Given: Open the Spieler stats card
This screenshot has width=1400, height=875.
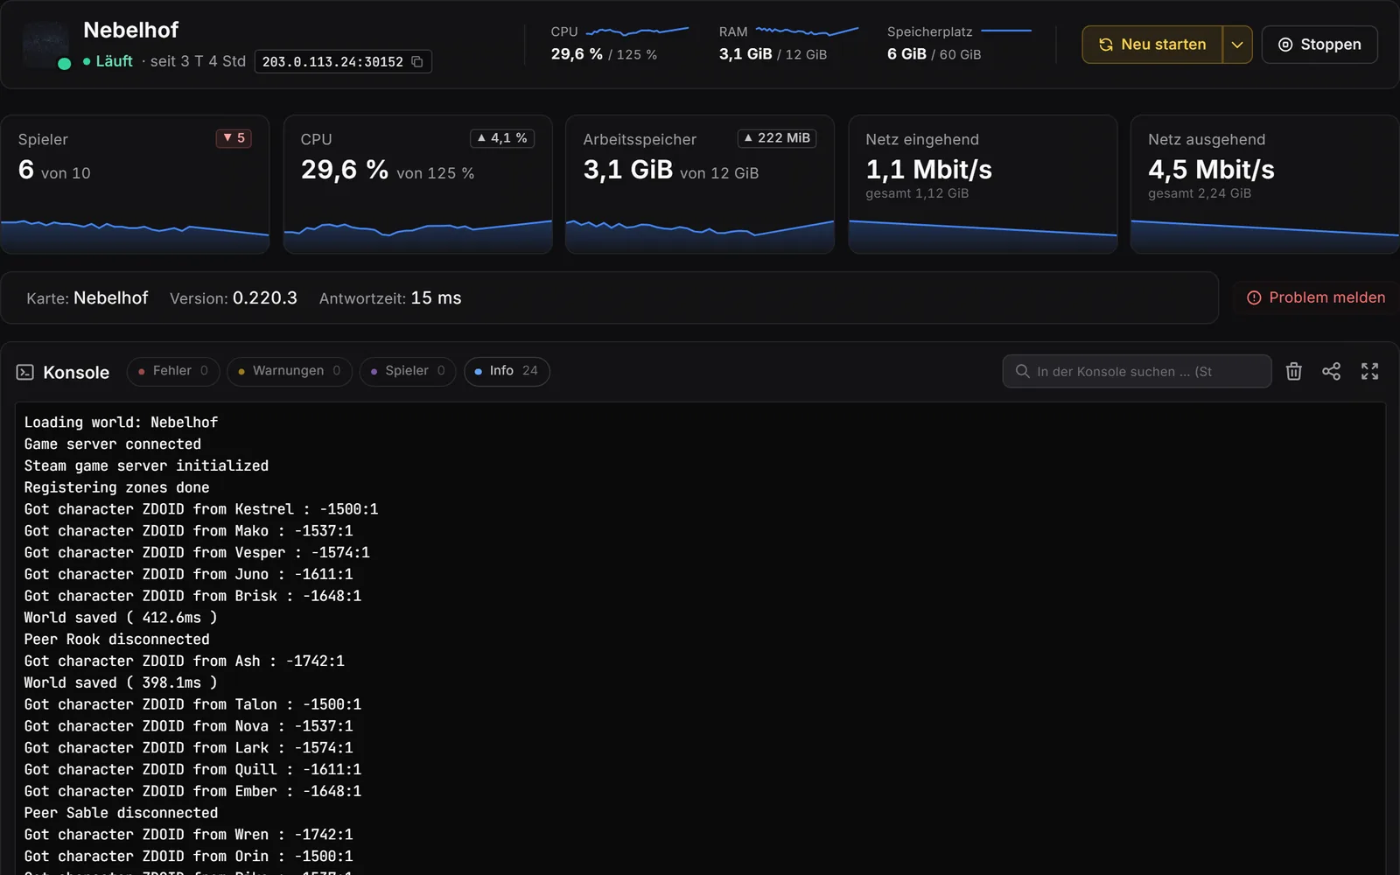Looking at the screenshot, I should 135,185.
